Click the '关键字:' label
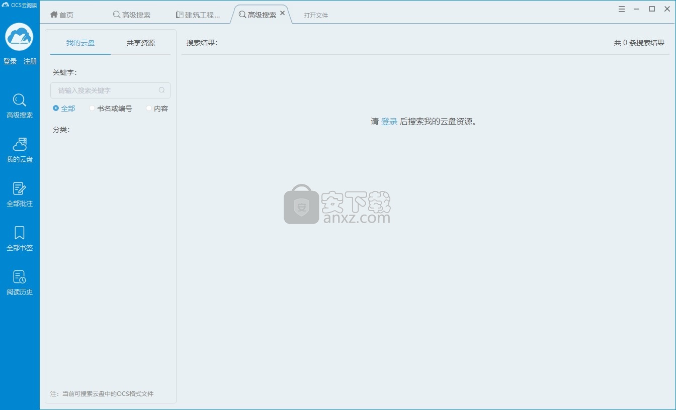 point(65,72)
